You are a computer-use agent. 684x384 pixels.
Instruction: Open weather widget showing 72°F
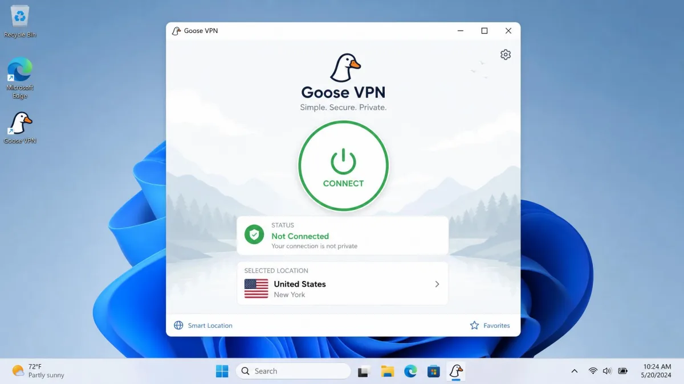[x=38, y=371]
